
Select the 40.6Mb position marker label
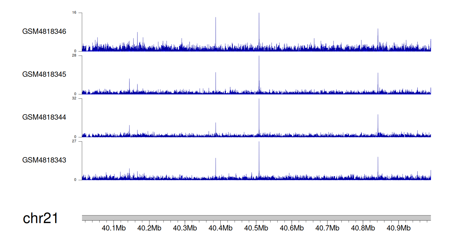coord(292,228)
